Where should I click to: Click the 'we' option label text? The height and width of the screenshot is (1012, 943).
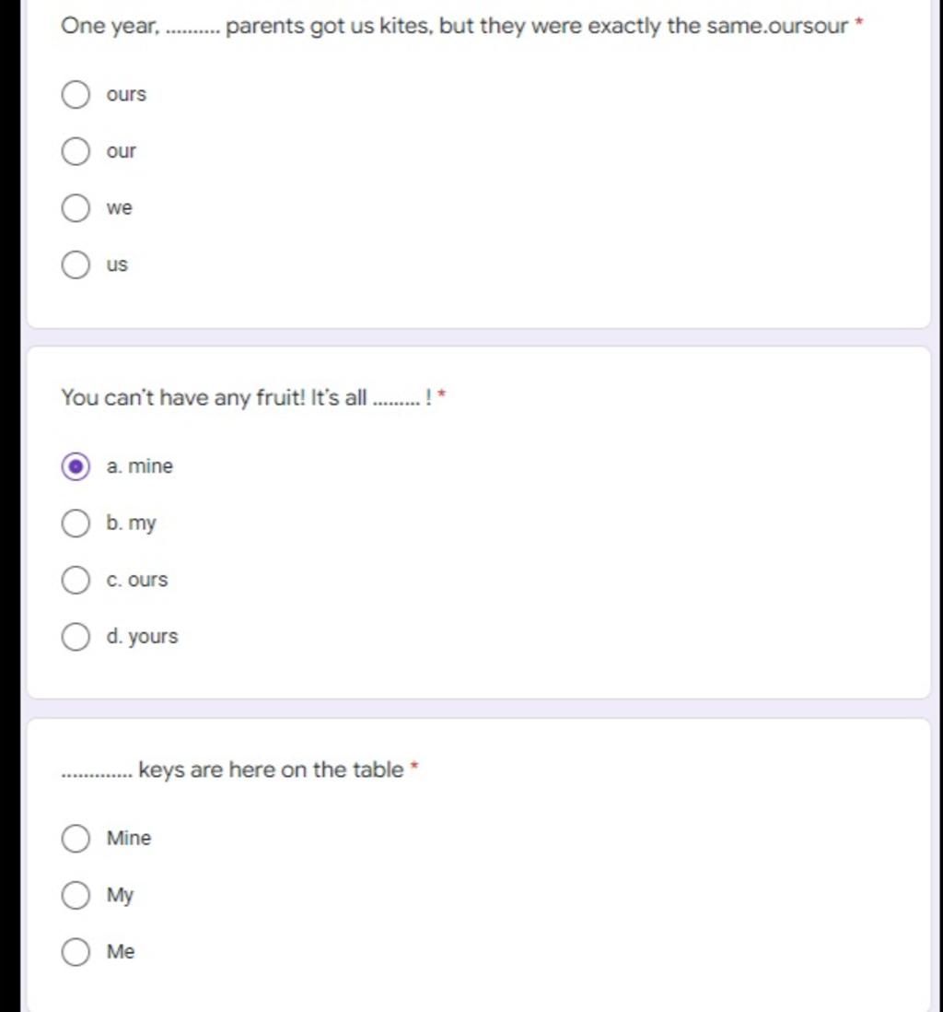120,208
